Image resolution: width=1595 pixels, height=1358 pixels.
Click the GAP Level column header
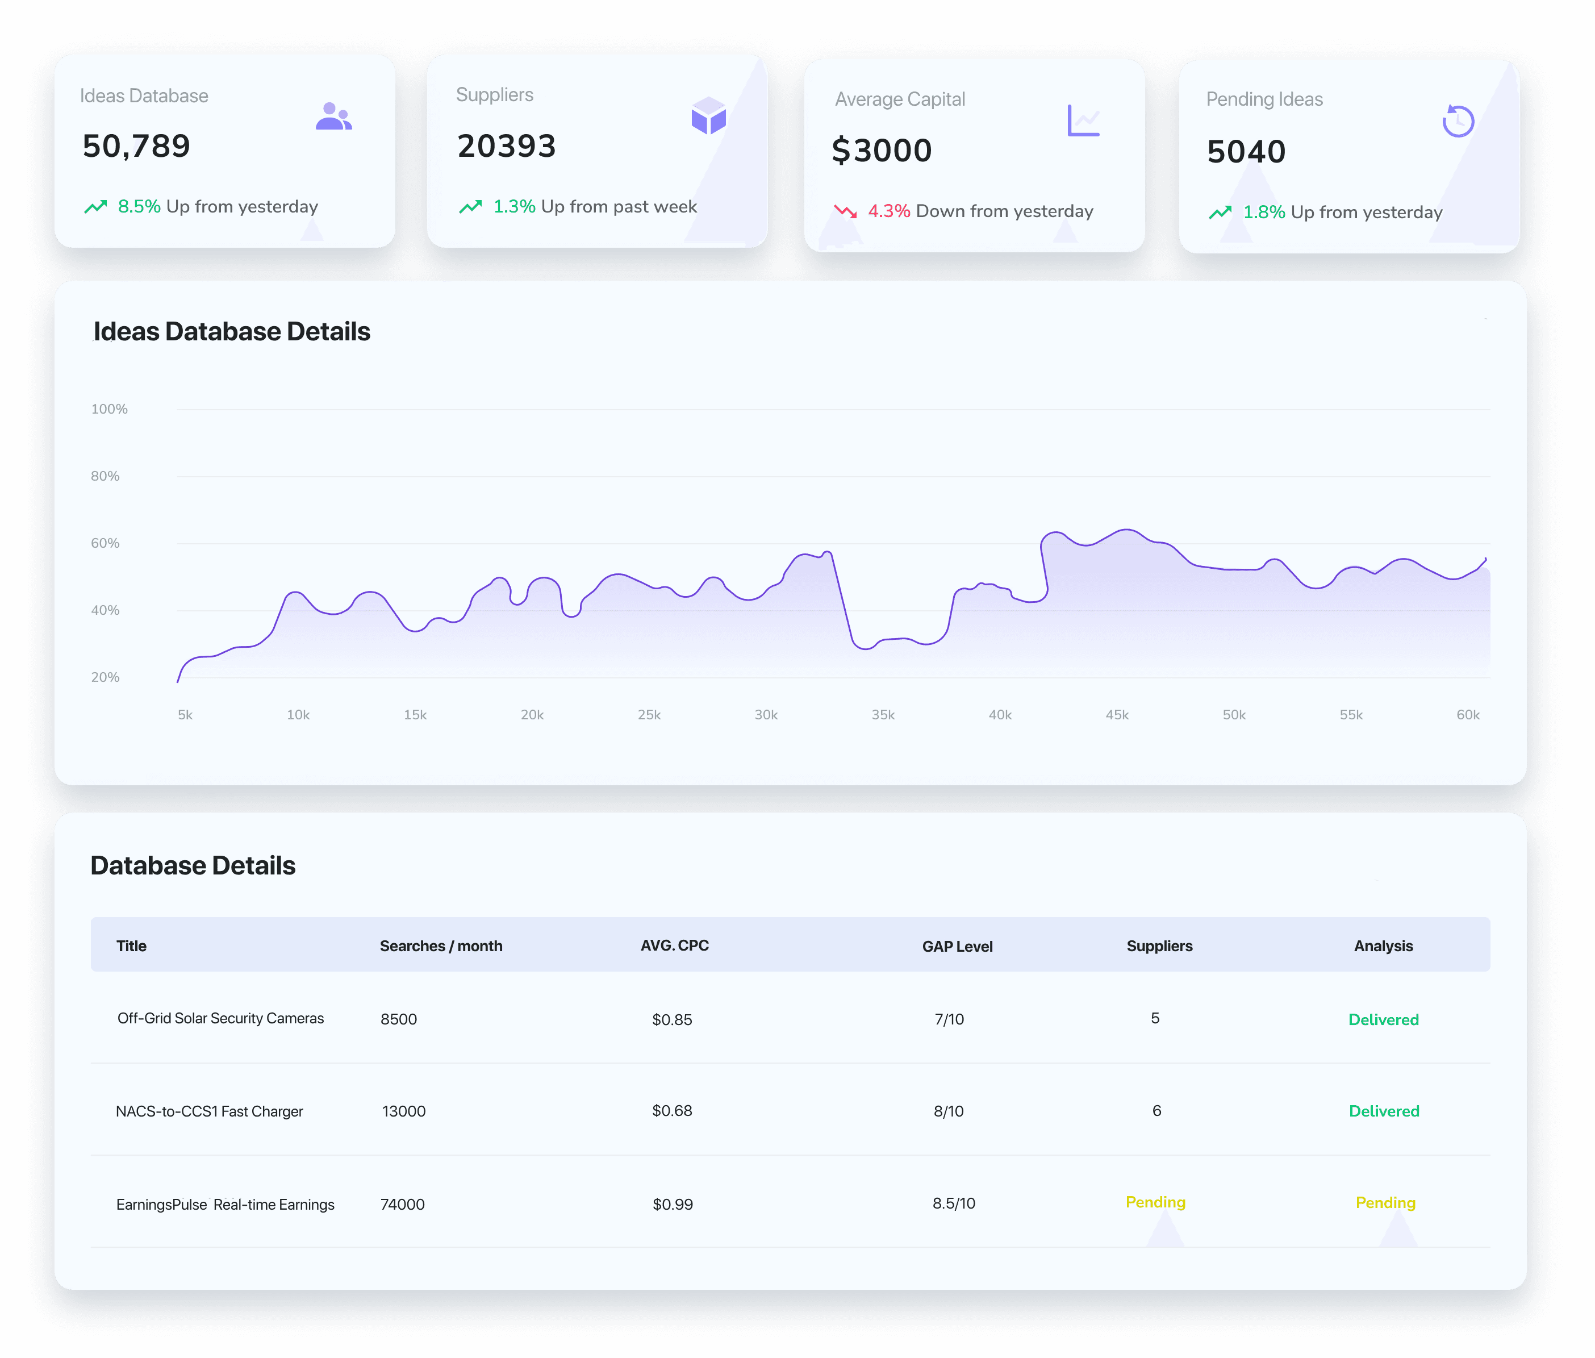[957, 947]
